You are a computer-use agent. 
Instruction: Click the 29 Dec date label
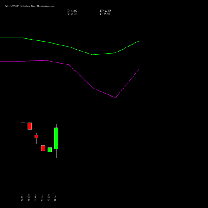click(x=42, y=198)
